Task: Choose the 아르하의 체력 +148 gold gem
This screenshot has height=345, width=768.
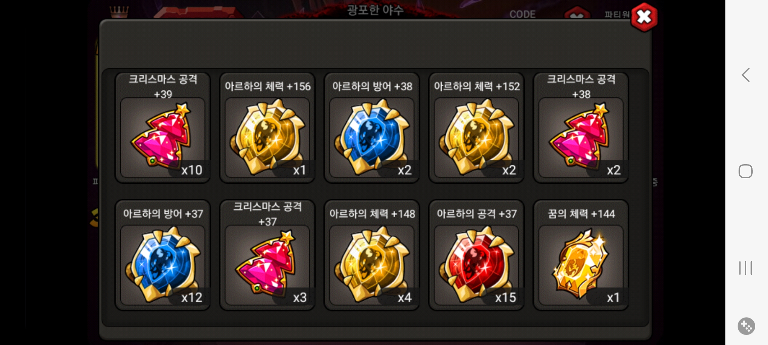Action: coord(372,255)
